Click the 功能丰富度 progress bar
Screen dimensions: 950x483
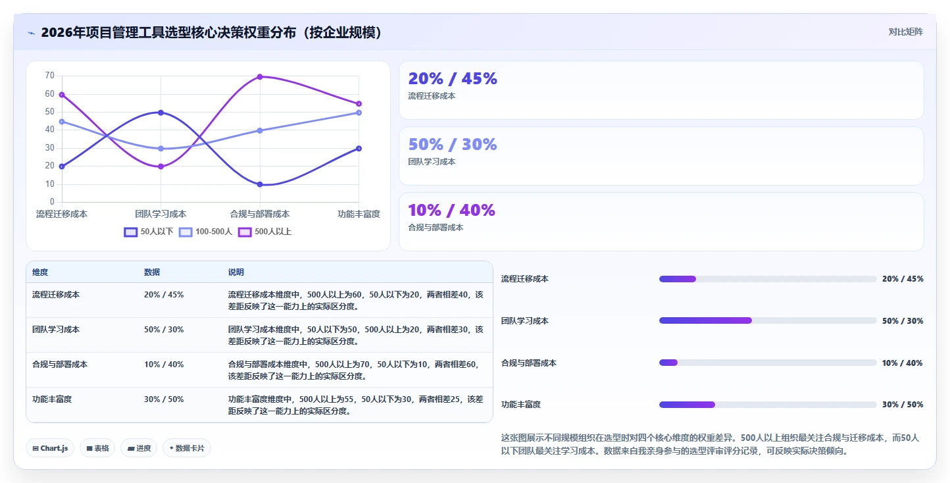coord(768,405)
